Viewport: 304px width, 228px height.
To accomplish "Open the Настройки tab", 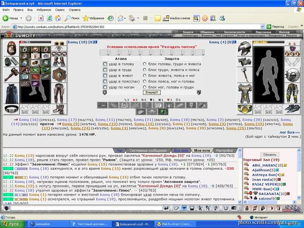I will coord(224,150).
